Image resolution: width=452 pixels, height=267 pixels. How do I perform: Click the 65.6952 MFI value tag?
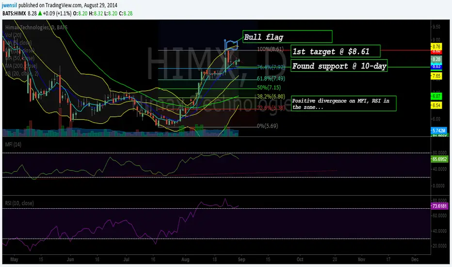[x=439, y=159]
